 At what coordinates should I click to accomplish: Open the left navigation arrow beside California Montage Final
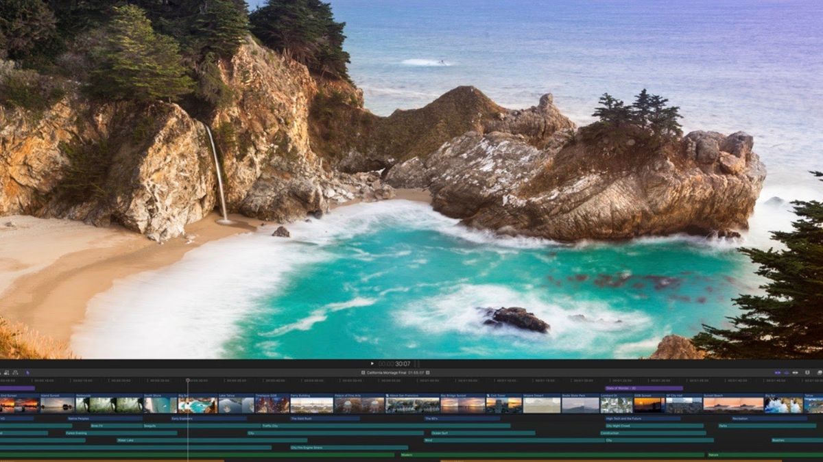pos(362,372)
